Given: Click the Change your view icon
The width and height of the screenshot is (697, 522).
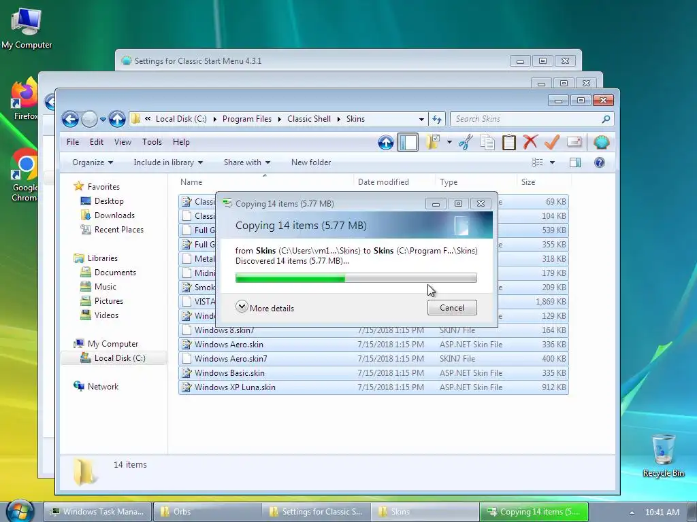Looking at the screenshot, I should 538,162.
